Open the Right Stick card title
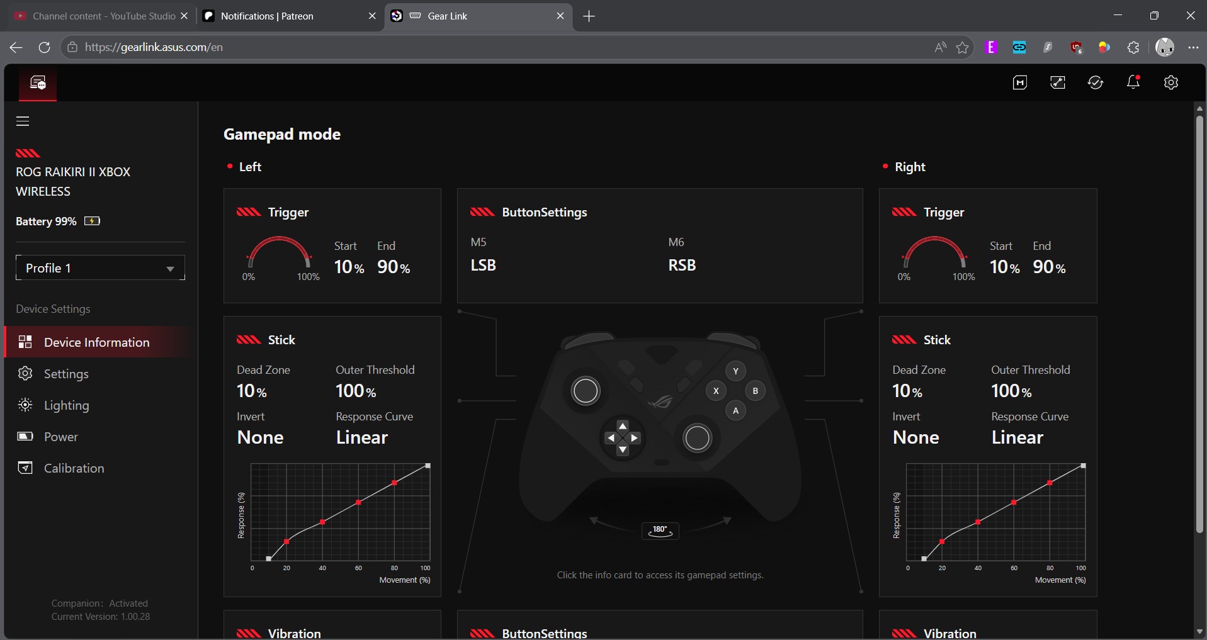 [937, 340]
